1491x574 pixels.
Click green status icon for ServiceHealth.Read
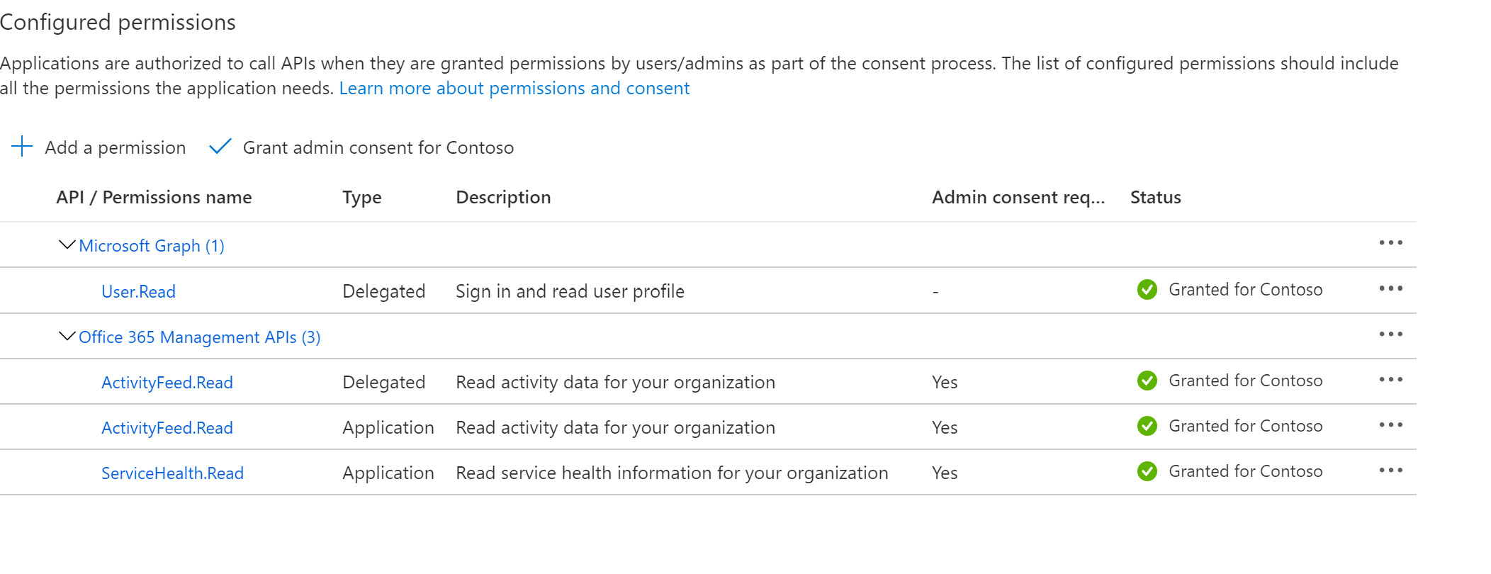point(1147,471)
